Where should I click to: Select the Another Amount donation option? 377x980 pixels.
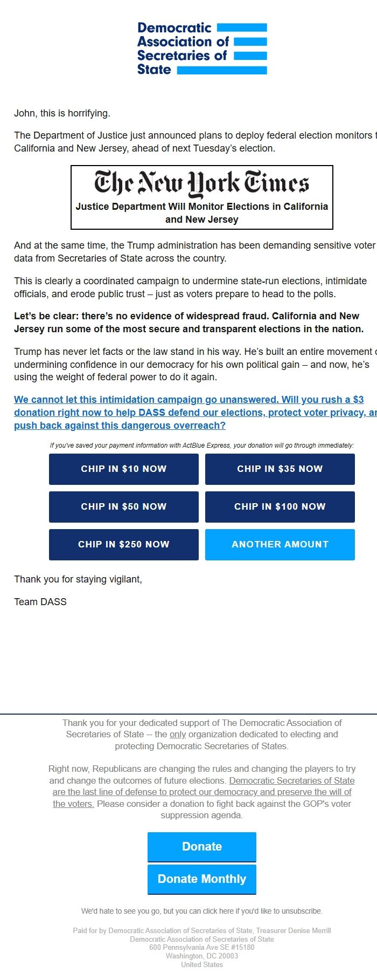click(280, 544)
